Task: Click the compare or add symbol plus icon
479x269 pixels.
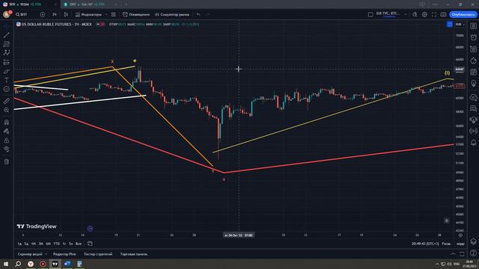Action: pyautogui.click(x=43, y=14)
